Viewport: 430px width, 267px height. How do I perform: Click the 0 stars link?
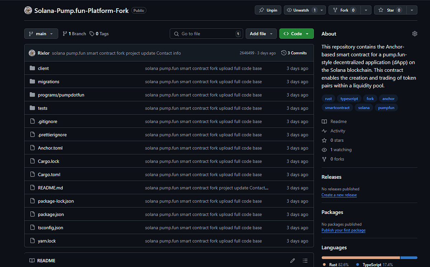[x=333, y=140]
